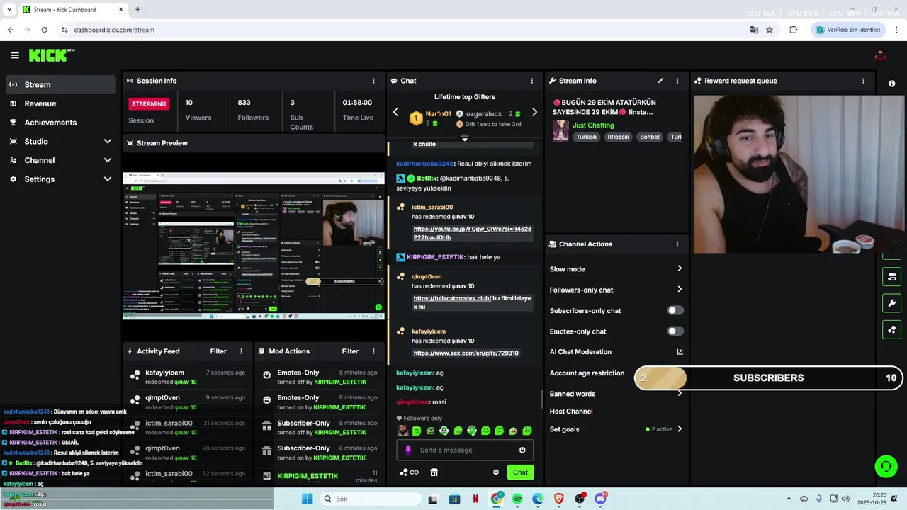
Task: Click KIRPIGIM_ESTETIK username in chat
Action: coord(435,257)
